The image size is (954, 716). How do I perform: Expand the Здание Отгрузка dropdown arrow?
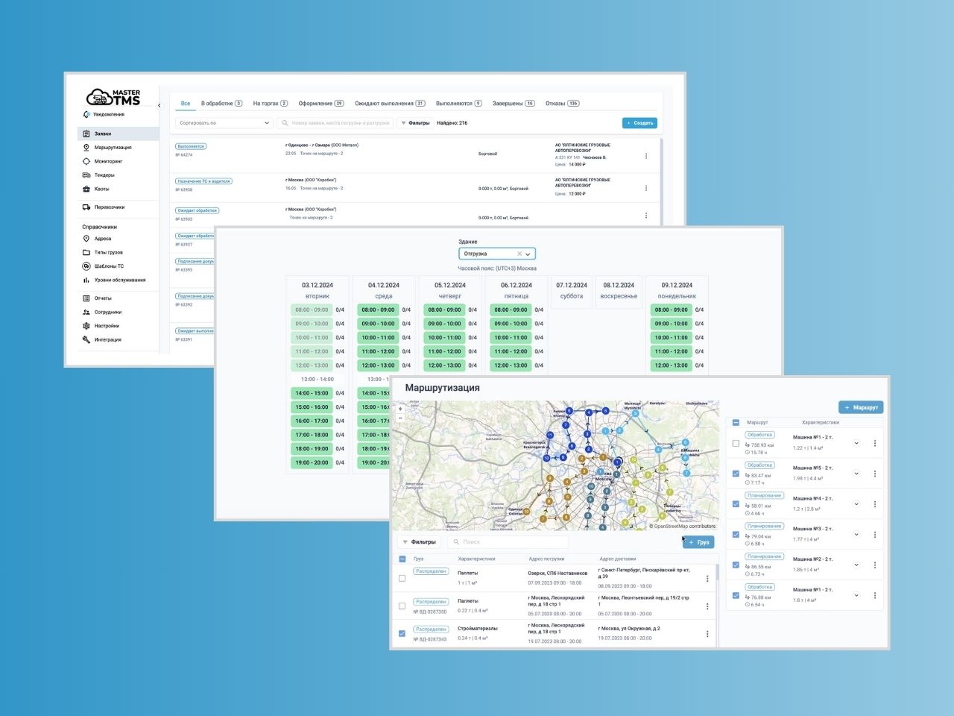tap(528, 254)
